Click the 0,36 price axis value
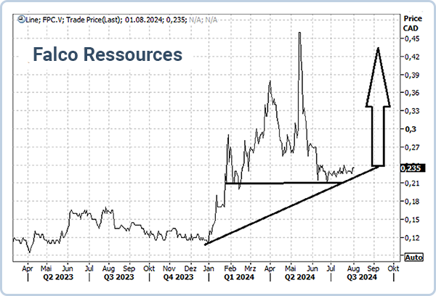Viewport: 436px width, 296px height. (412, 93)
